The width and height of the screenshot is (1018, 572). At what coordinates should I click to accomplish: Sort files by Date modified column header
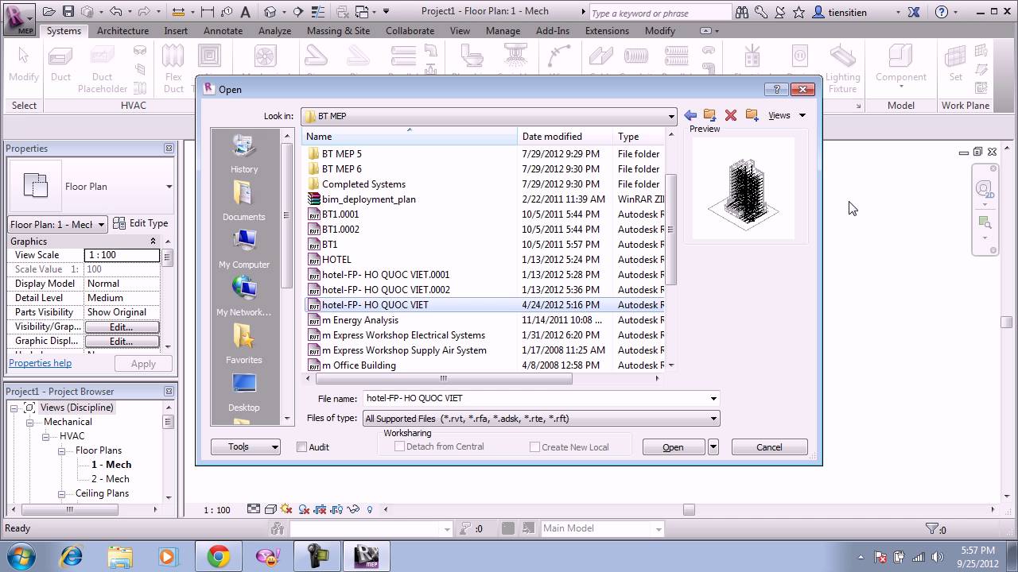pyautogui.click(x=565, y=137)
